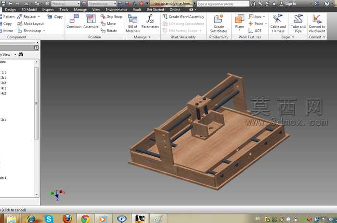The height and width of the screenshot is (223, 337).
Task: Open Firefox from the taskbar
Action: tap(67, 219)
